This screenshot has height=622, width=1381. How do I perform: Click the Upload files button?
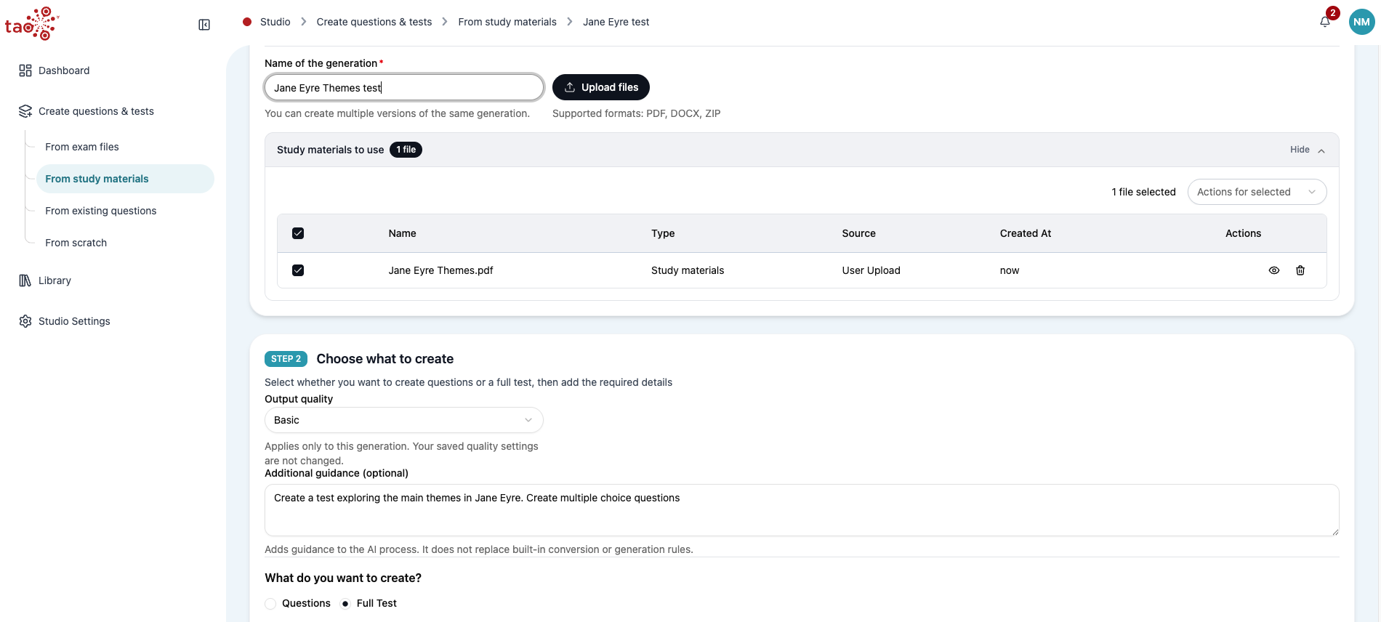(601, 87)
